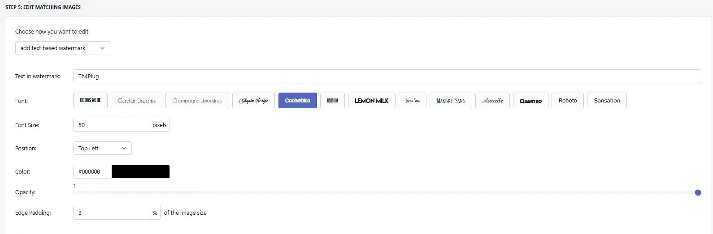Select the Roboto font
Screen dimensions: 713x234
(x=568, y=101)
